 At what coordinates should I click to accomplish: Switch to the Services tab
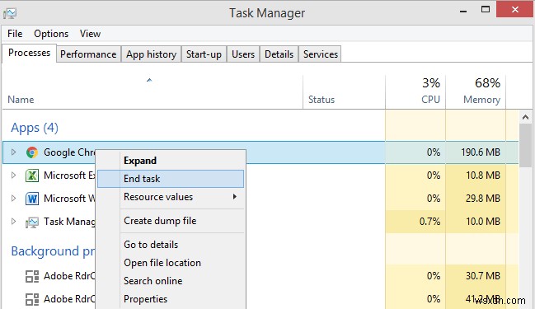point(321,54)
